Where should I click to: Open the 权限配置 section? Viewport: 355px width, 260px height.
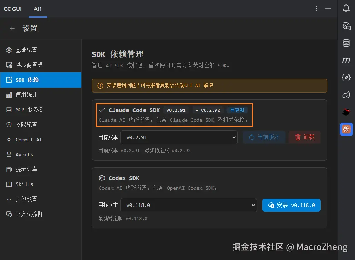click(x=41, y=124)
